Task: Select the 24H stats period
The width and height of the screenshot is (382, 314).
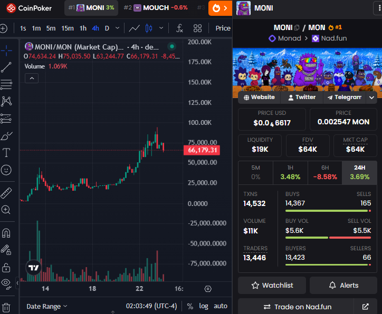Action: pos(360,172)
